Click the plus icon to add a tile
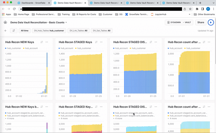Image resolution: width=216 pixels, height=133 pixels. pyautogui.click(x=5, y=31)
